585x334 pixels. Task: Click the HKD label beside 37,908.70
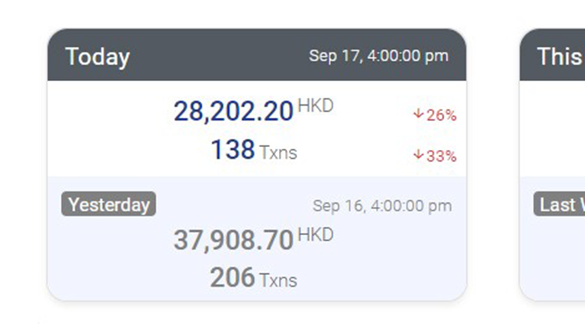point(315,235)
